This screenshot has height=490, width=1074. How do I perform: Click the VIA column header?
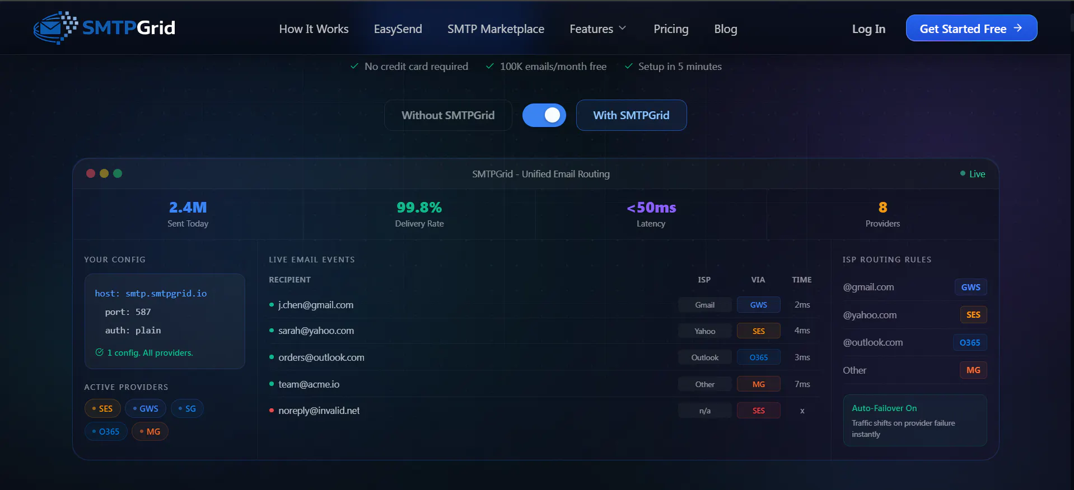pos(758,280)
